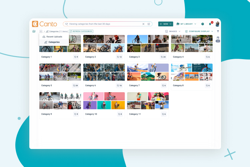This screenshot has width=250, height=167.
Task: Open the notifications bell
Action: (210, 24)
